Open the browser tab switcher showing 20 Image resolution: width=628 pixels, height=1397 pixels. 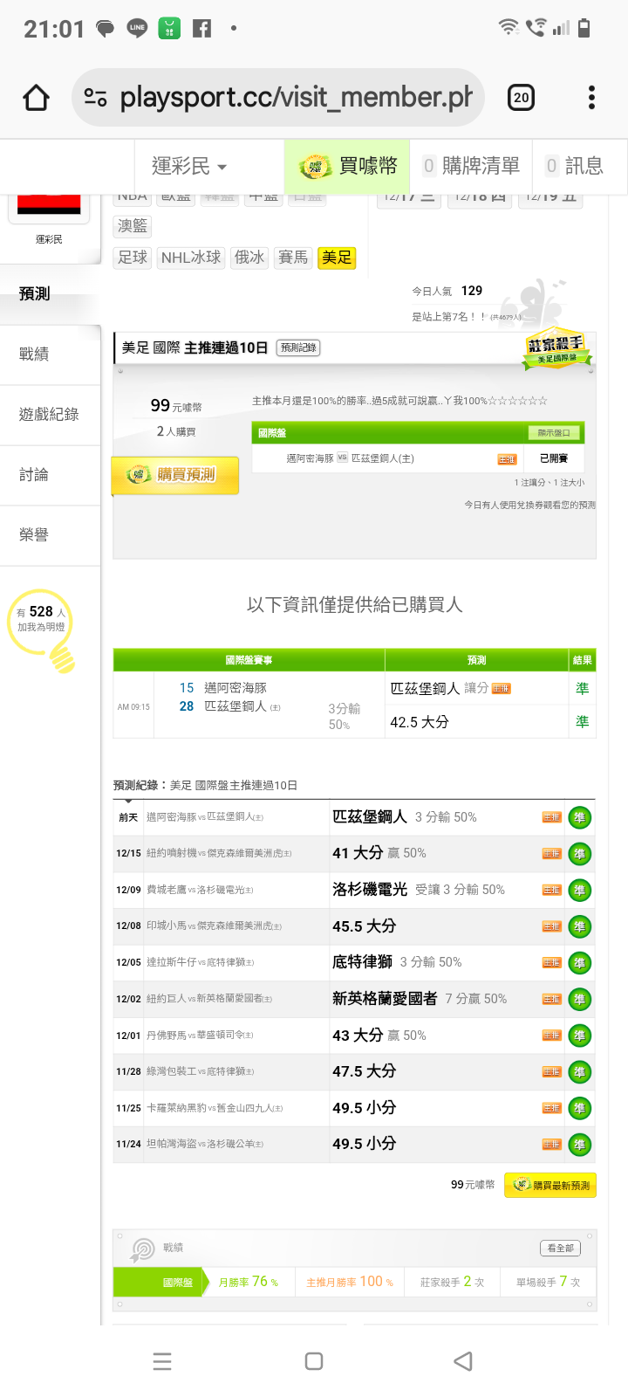[x=522, y=98]
